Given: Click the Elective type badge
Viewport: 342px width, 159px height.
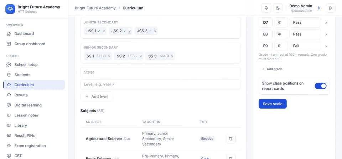Looking at the screenshot, I should [207, 139].
